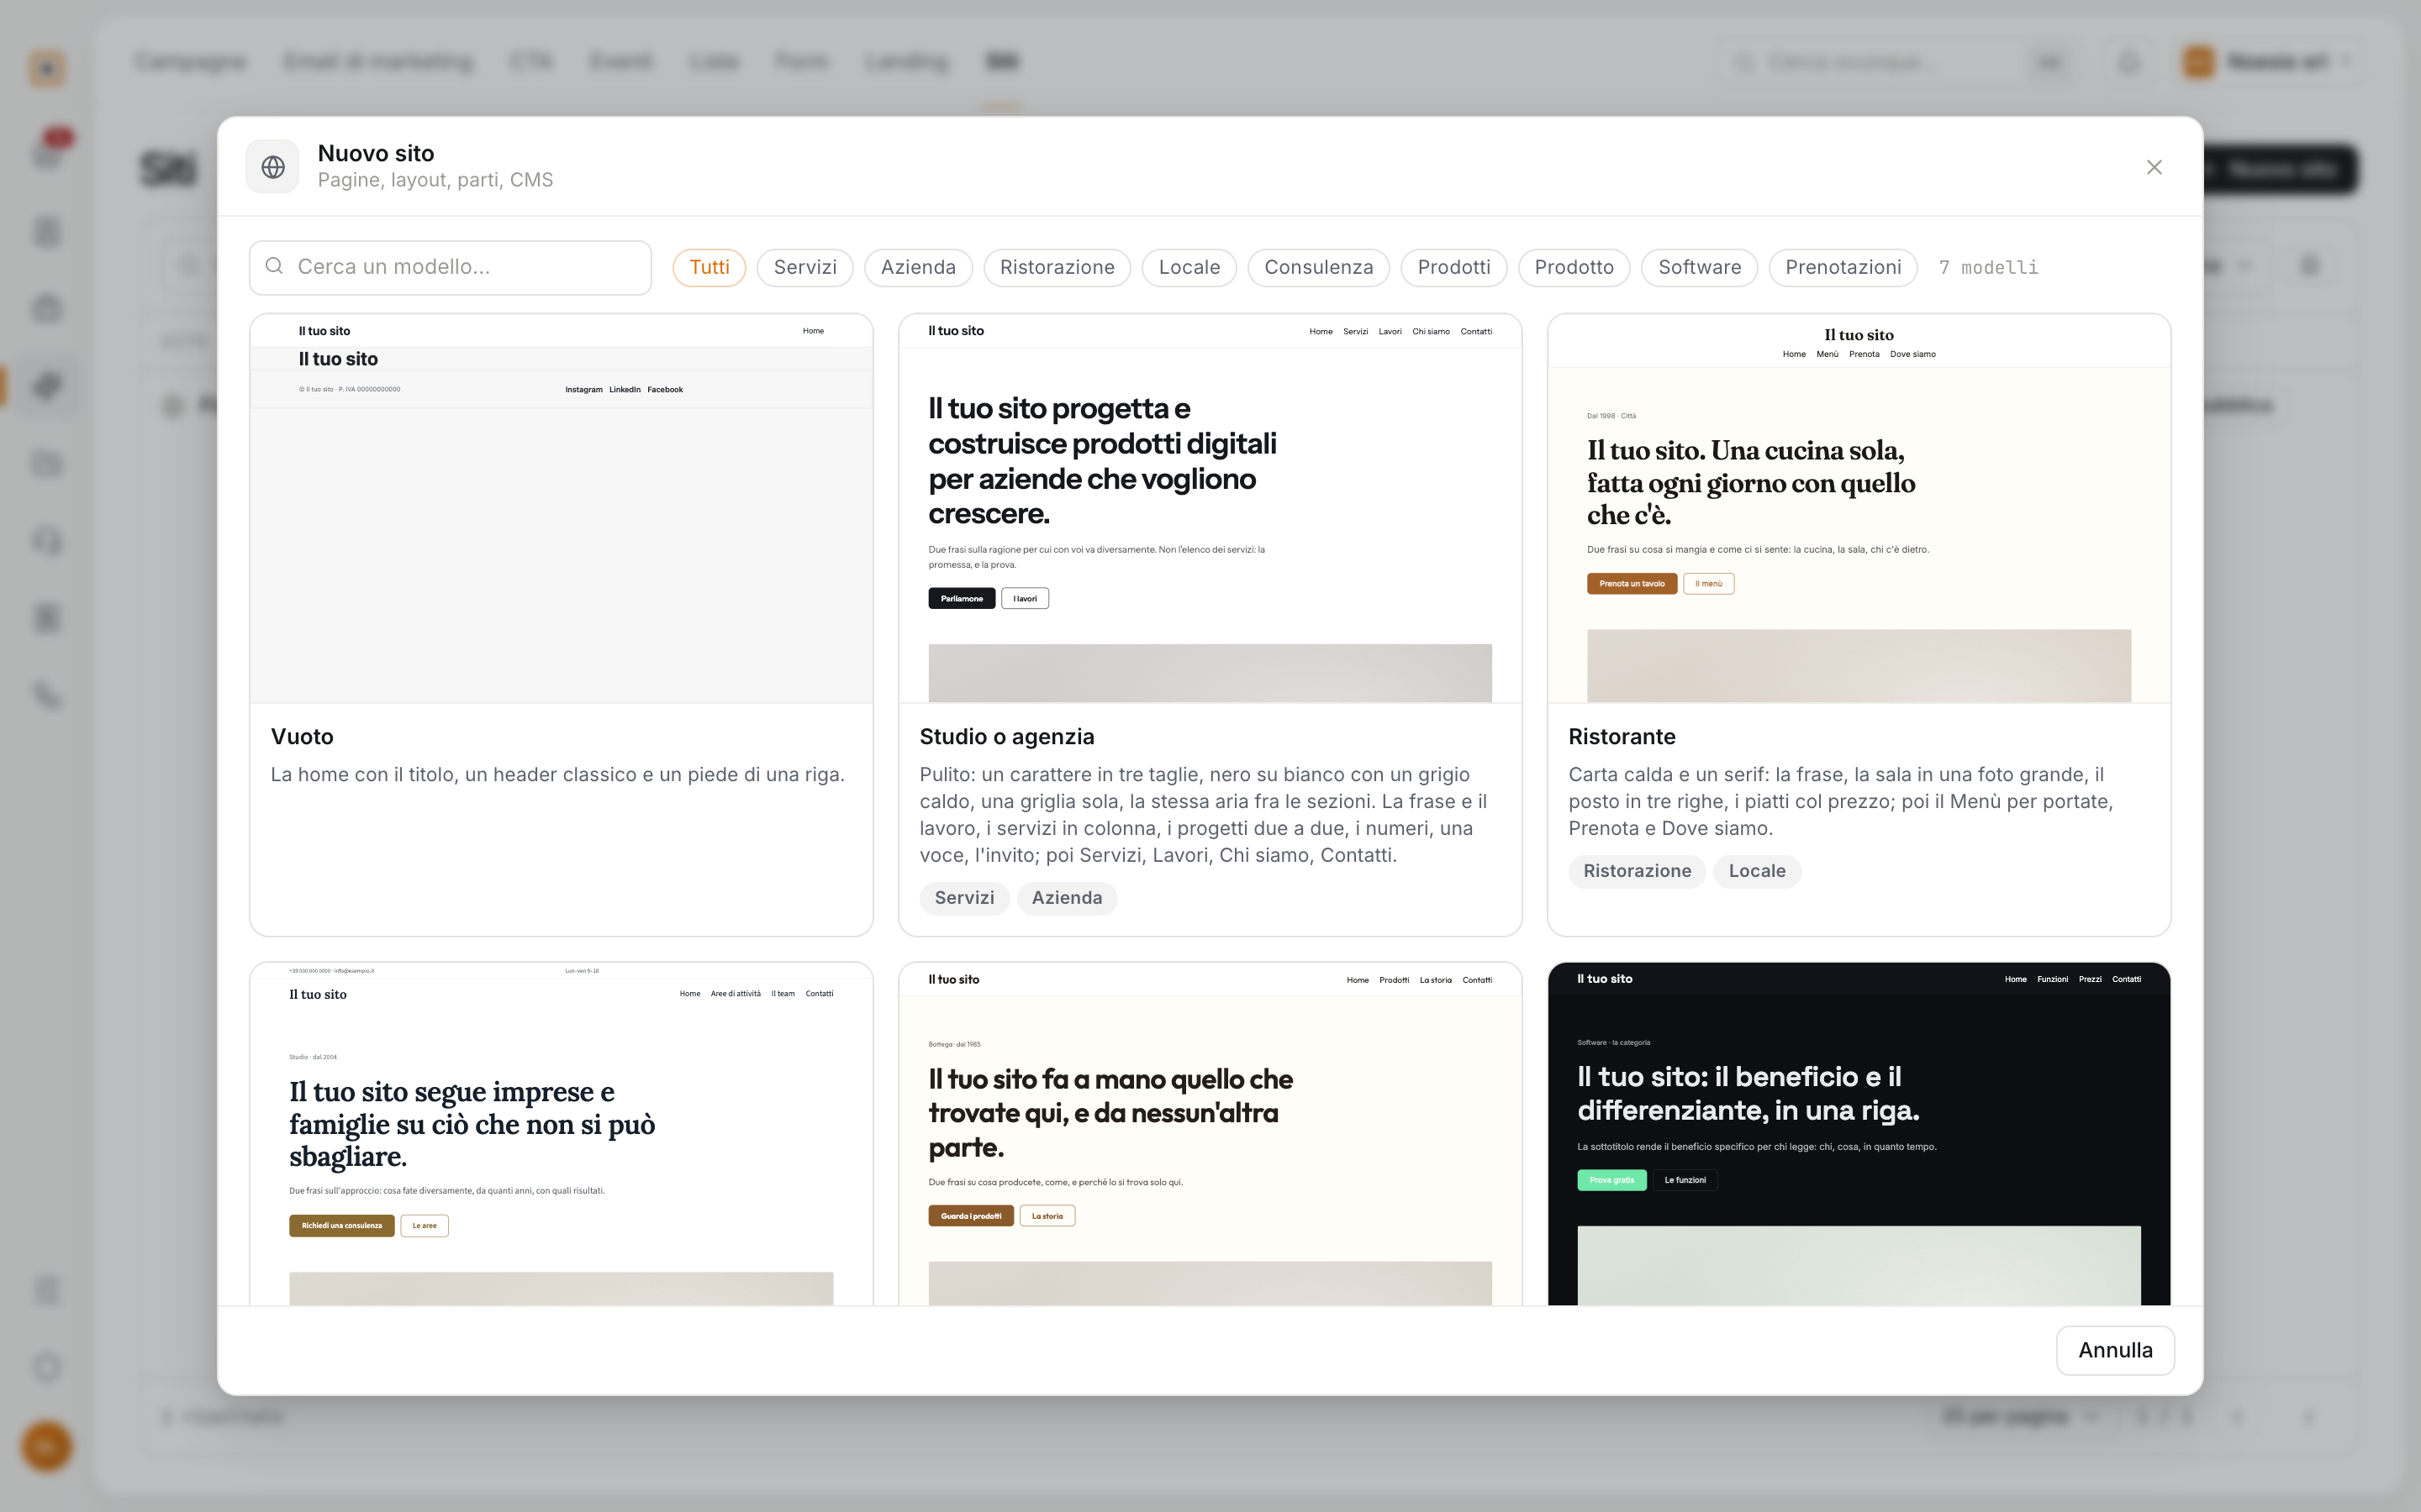2421x1512 pixels.
Task: Click the Ristorante card title
Action: click(x=1622, y=736)
